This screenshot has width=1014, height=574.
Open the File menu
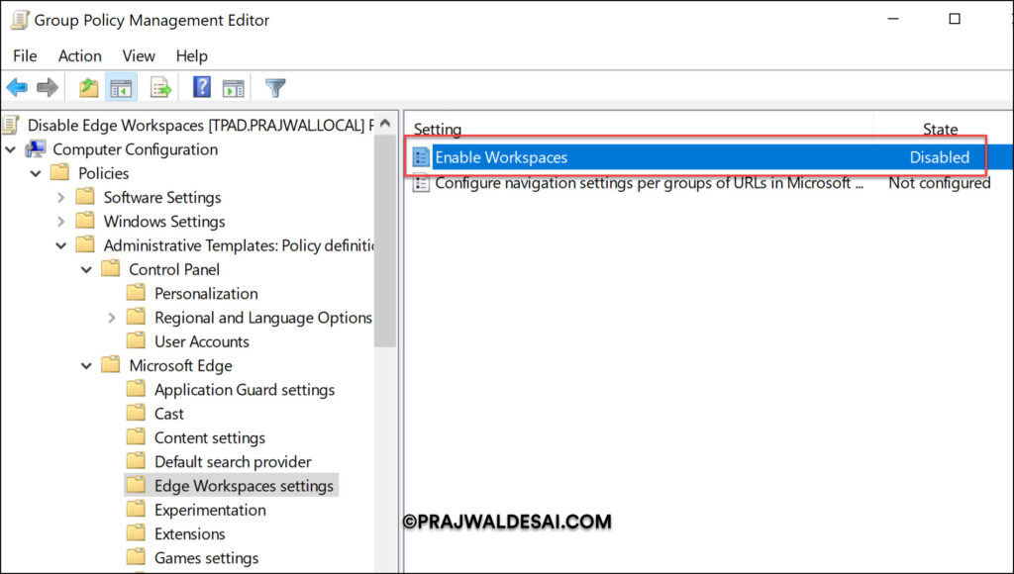pos(25,56)
